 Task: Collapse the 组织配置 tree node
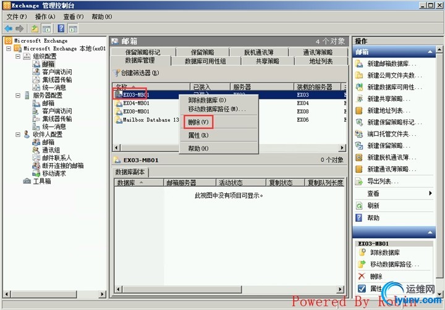click(x=18, y=56)
